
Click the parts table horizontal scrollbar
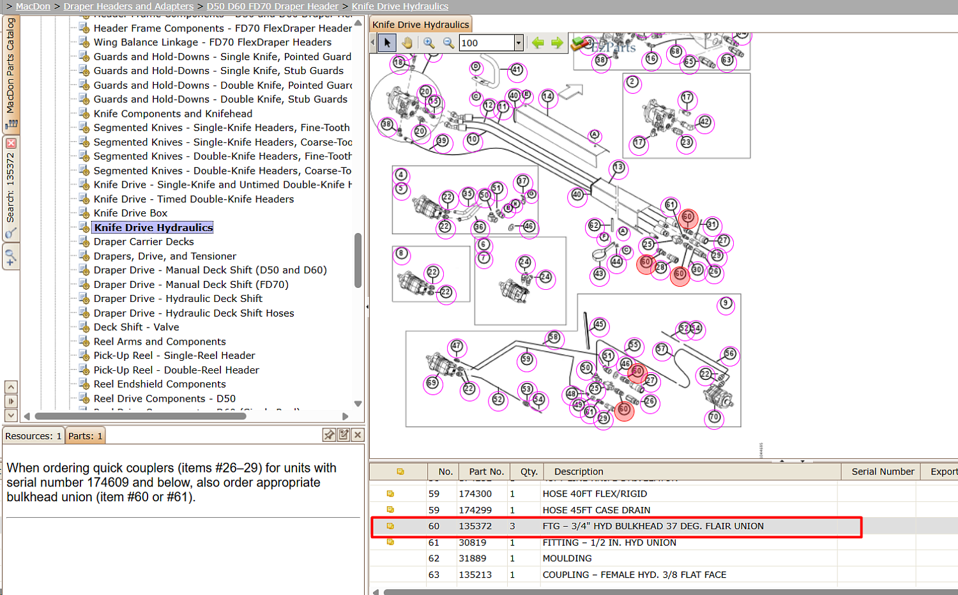[671, 592]
